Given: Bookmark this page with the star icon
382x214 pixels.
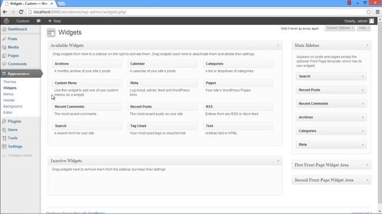Looking at the screenshot, I should point(369,12).
